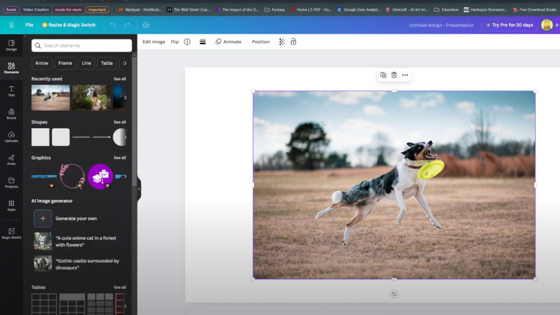560x315 pixels.
Task: Open the Apps side panel
Action: click(x=11, y=205)
